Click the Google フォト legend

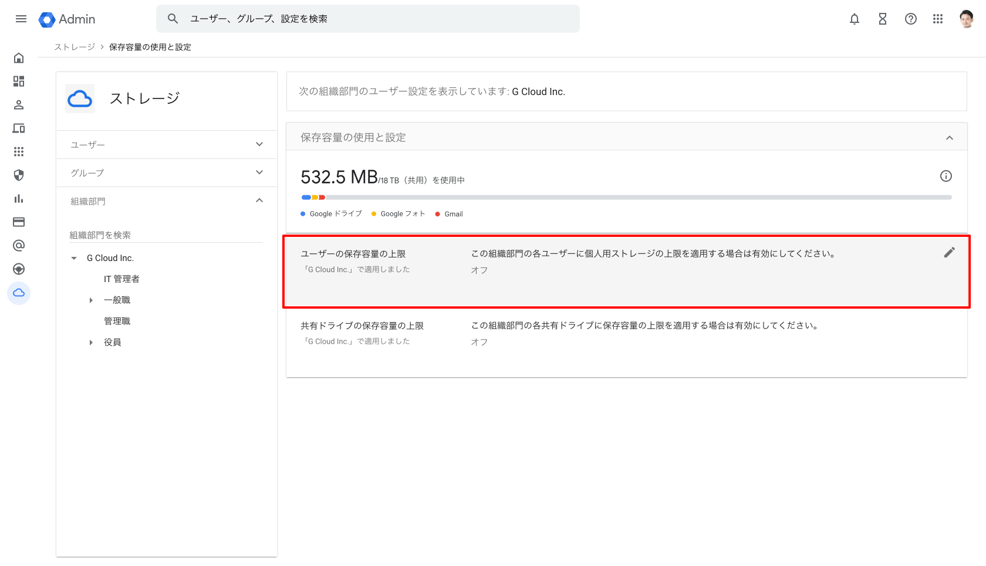pyautogui.click(x=398, y=214)
